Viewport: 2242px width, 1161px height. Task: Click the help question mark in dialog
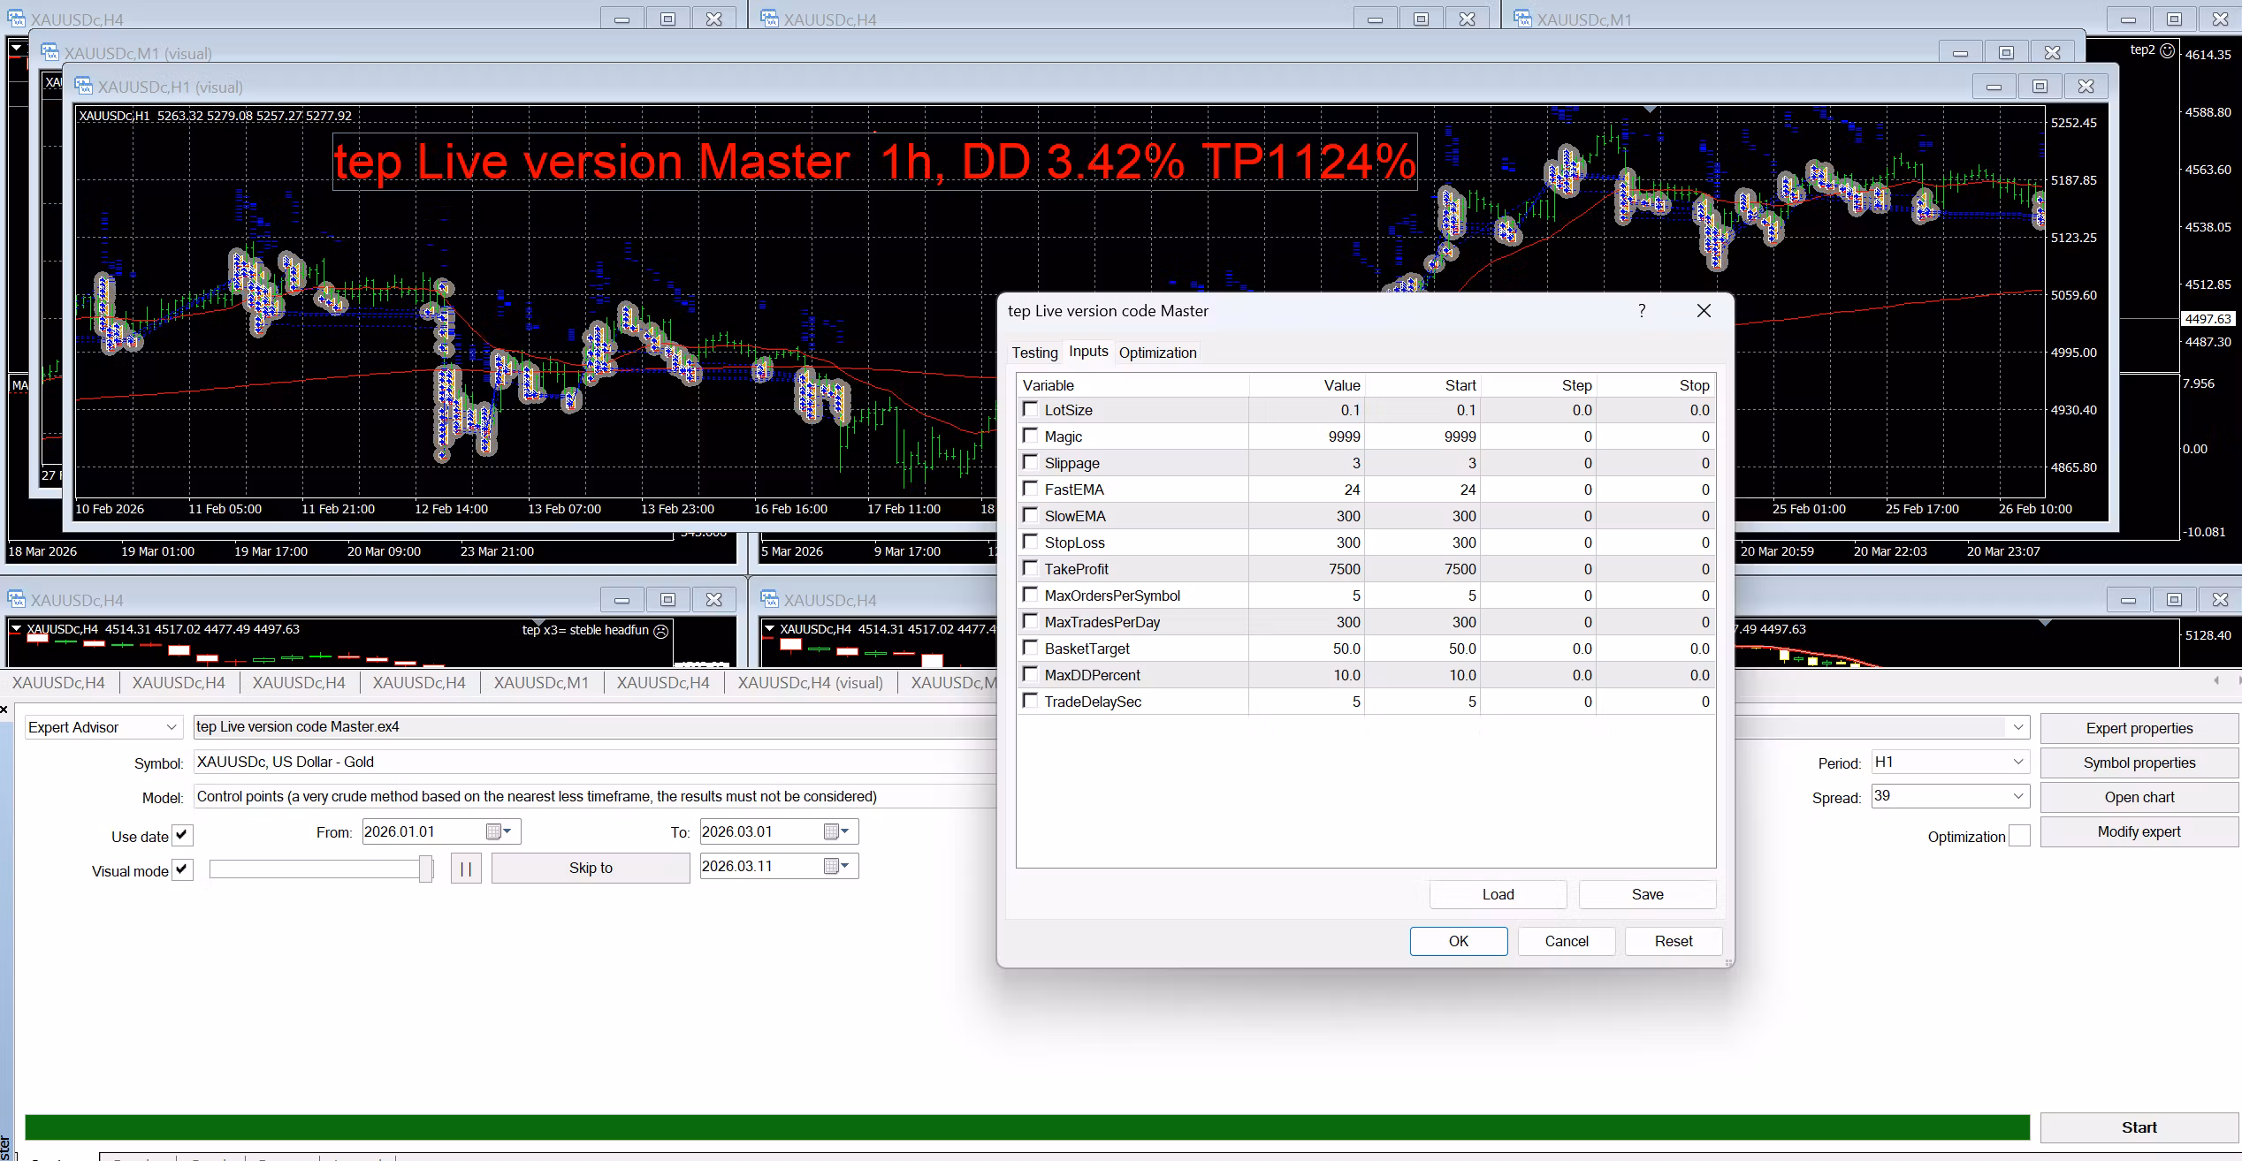(x=1642, y=311)
